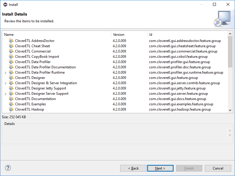Select the CloverETL Commercial row
This screenshot has height=176, width=235.
[115, 51]
